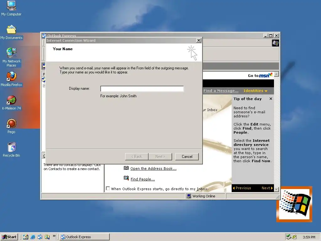Click the safely remove hardware tray icon
This screenshot has height=241, width=321.
[x=289, y=237]
